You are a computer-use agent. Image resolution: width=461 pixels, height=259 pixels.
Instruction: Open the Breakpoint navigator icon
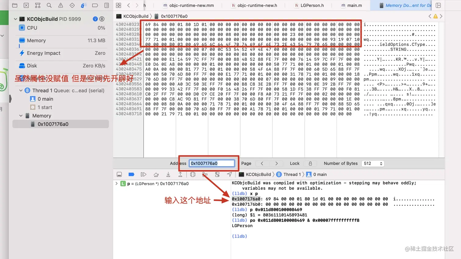click(x=95, y=5)
